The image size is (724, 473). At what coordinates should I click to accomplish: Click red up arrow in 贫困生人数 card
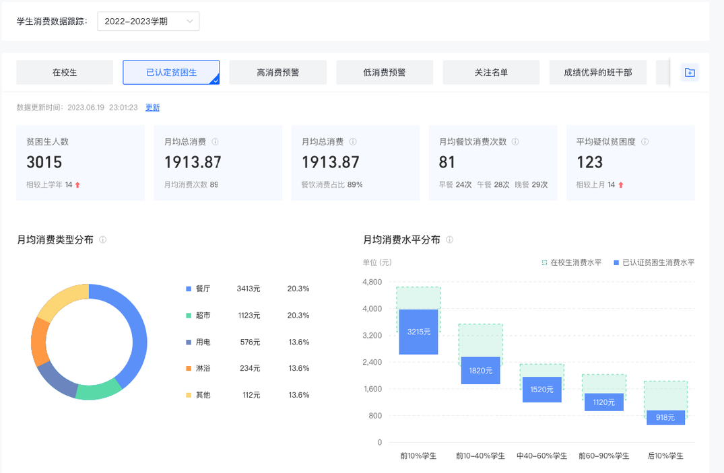(77, 184)
